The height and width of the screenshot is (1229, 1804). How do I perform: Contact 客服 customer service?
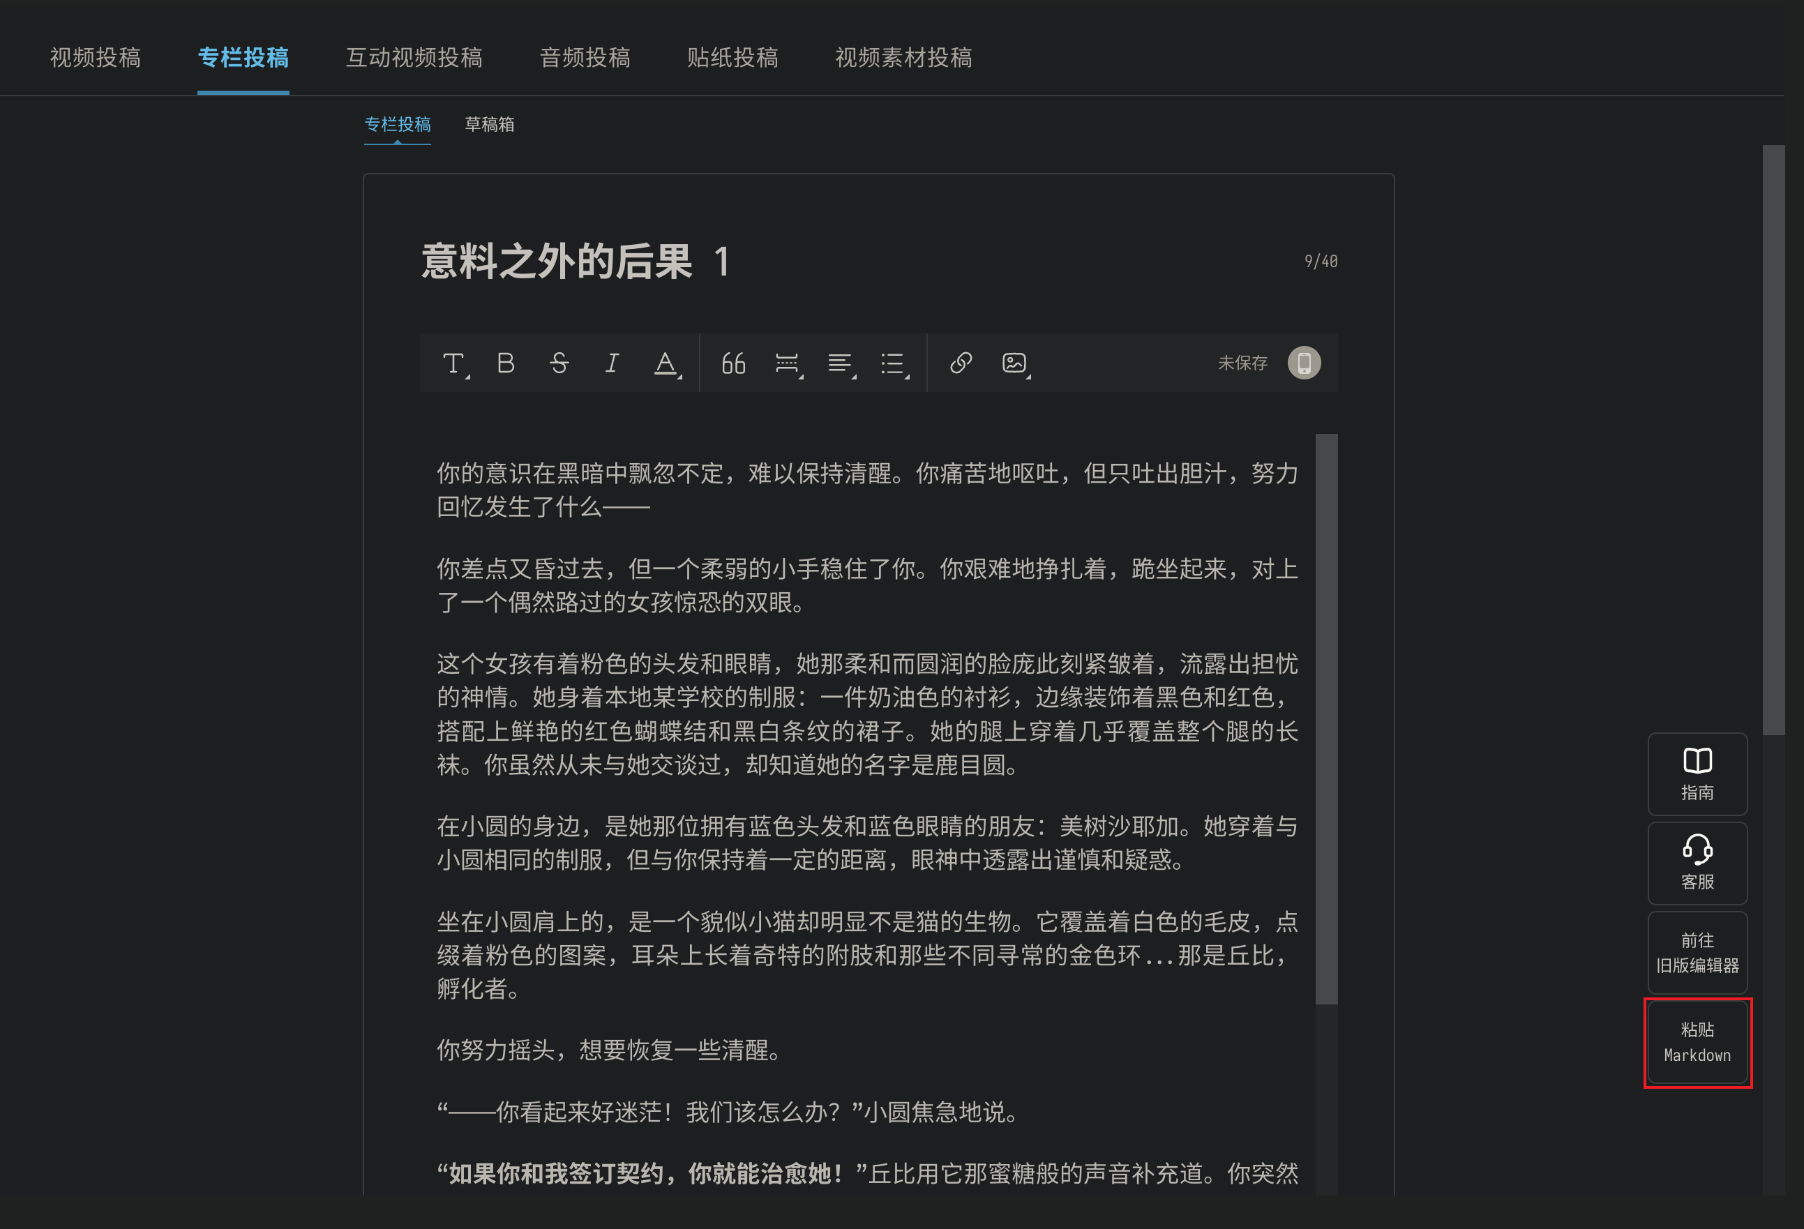pyautogui.click(x=1697, y=864)
